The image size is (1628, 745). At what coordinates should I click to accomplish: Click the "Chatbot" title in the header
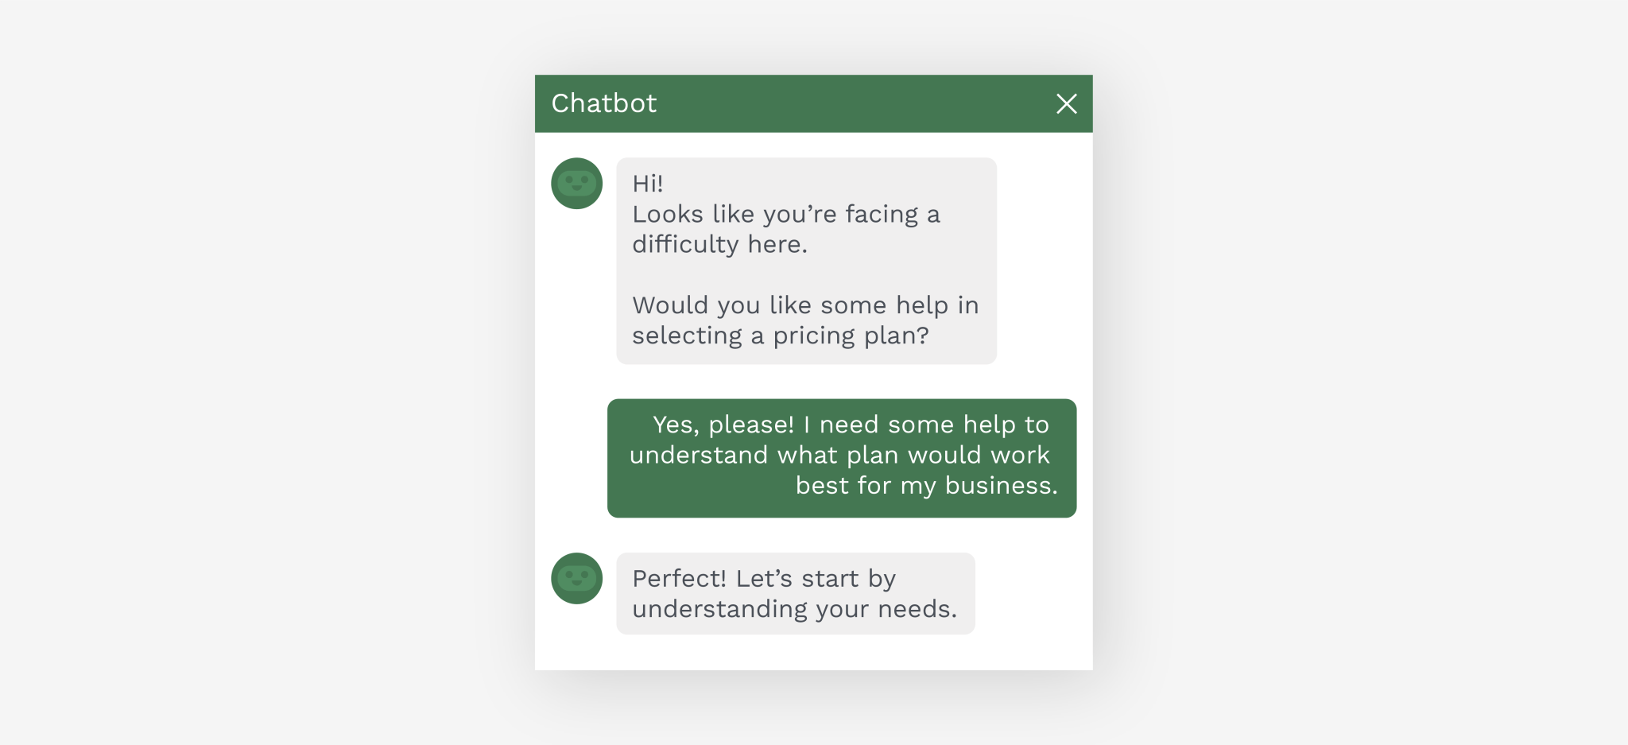pos(604,103)
